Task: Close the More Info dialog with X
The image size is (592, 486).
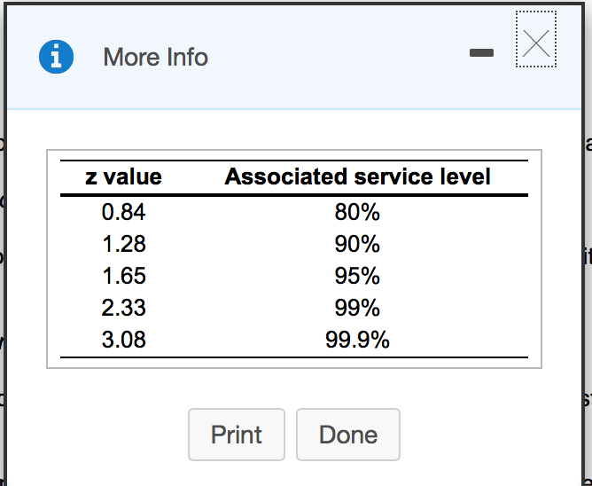Action: [x=535, y=41]
